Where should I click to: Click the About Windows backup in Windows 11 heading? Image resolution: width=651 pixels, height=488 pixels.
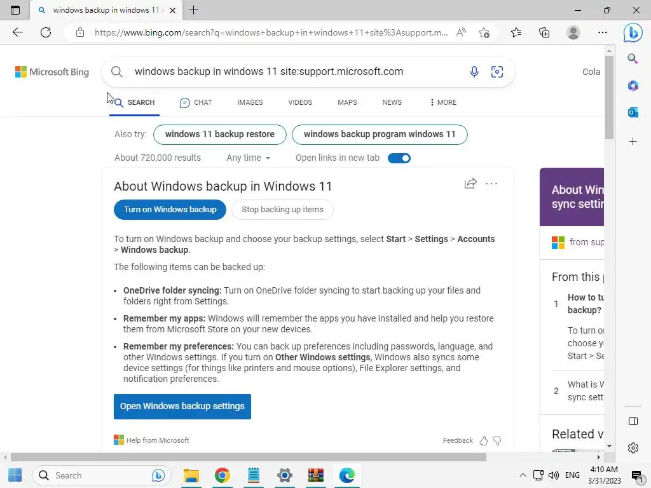223,186
